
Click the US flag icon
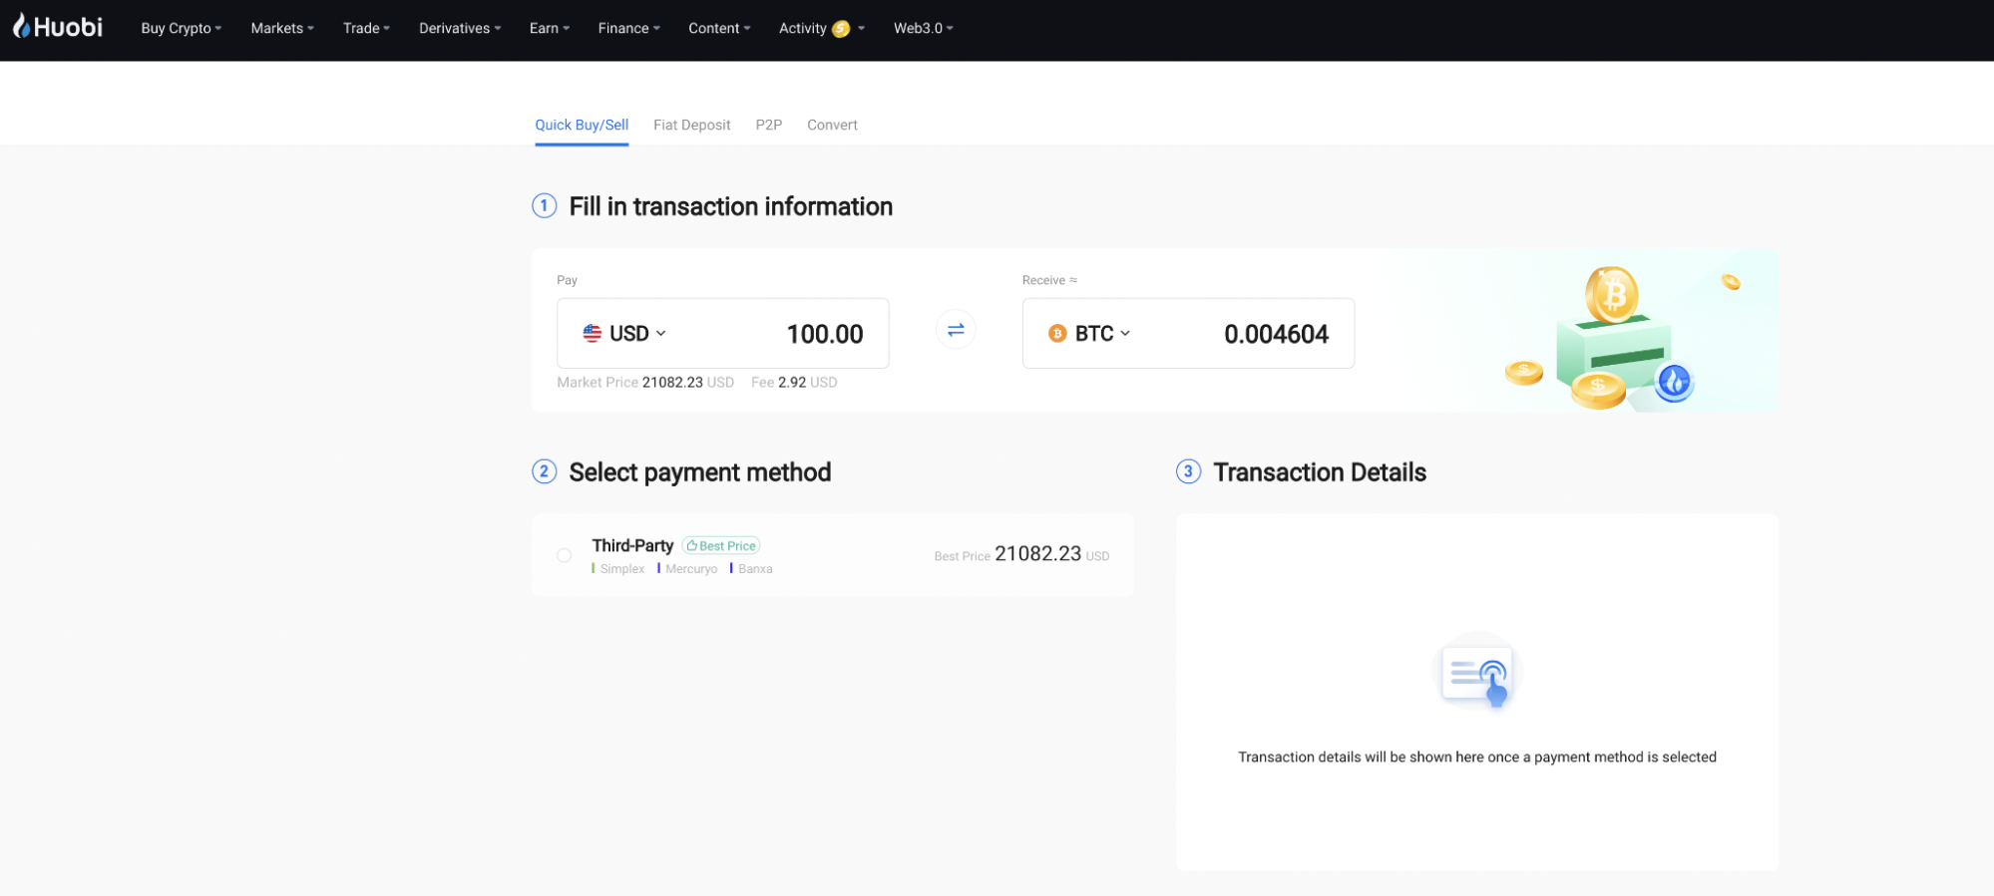point(592,334)
